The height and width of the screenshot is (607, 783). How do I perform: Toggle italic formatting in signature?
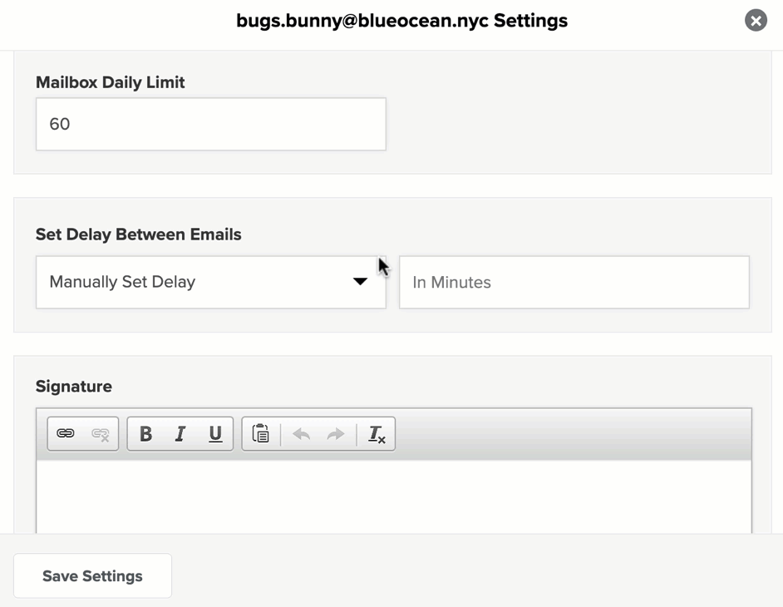180,434
